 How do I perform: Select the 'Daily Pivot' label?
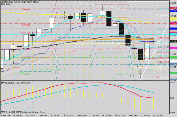pyautogui.click(x=26, y=49)
